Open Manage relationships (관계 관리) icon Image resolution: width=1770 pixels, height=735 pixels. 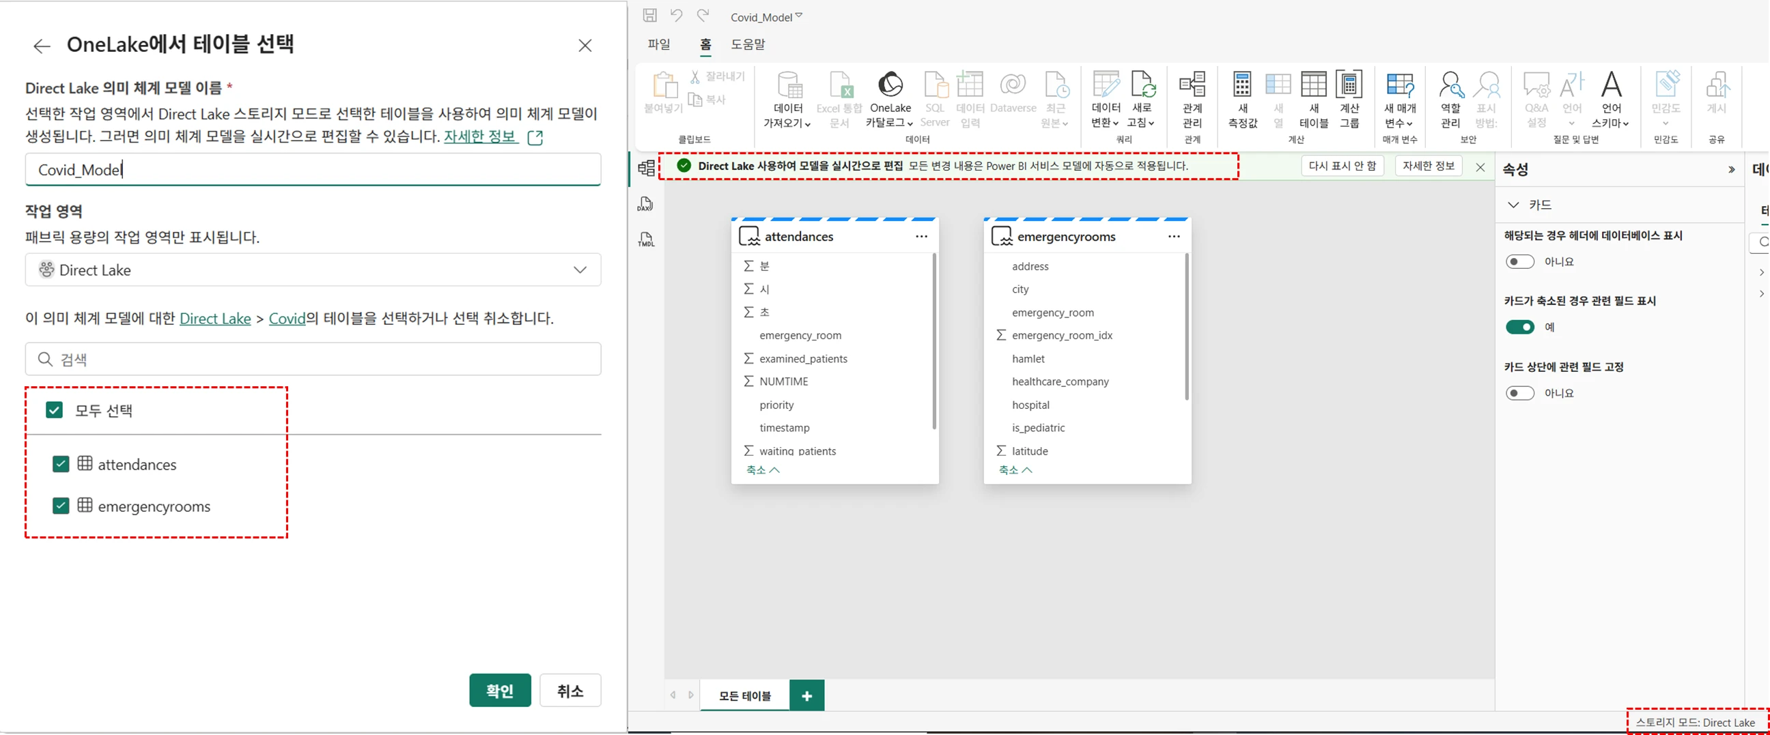(1192, 87)
